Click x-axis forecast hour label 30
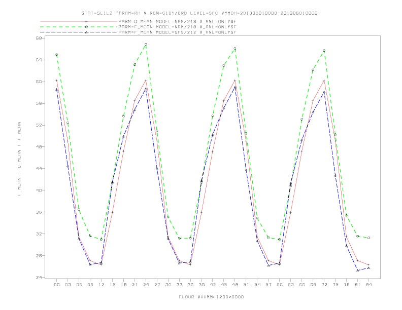 [168, 285]
